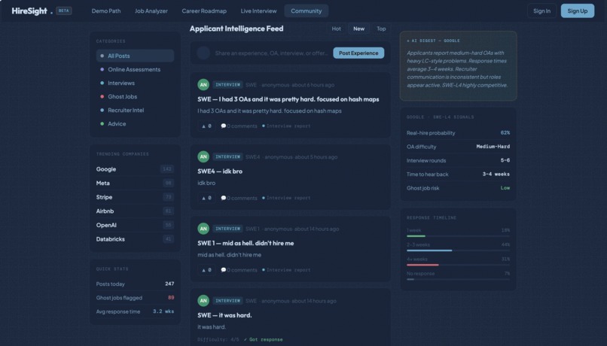Open comments on idk bro post
Viewport: 607px width, 346px height.
pos(239,198)
